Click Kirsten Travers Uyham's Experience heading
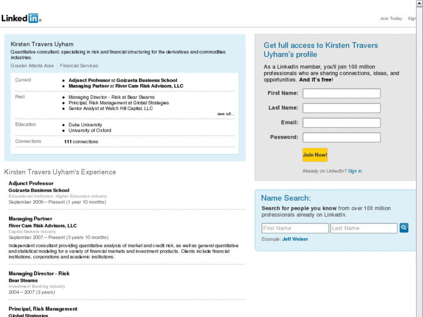 click(x=60, y=172)
